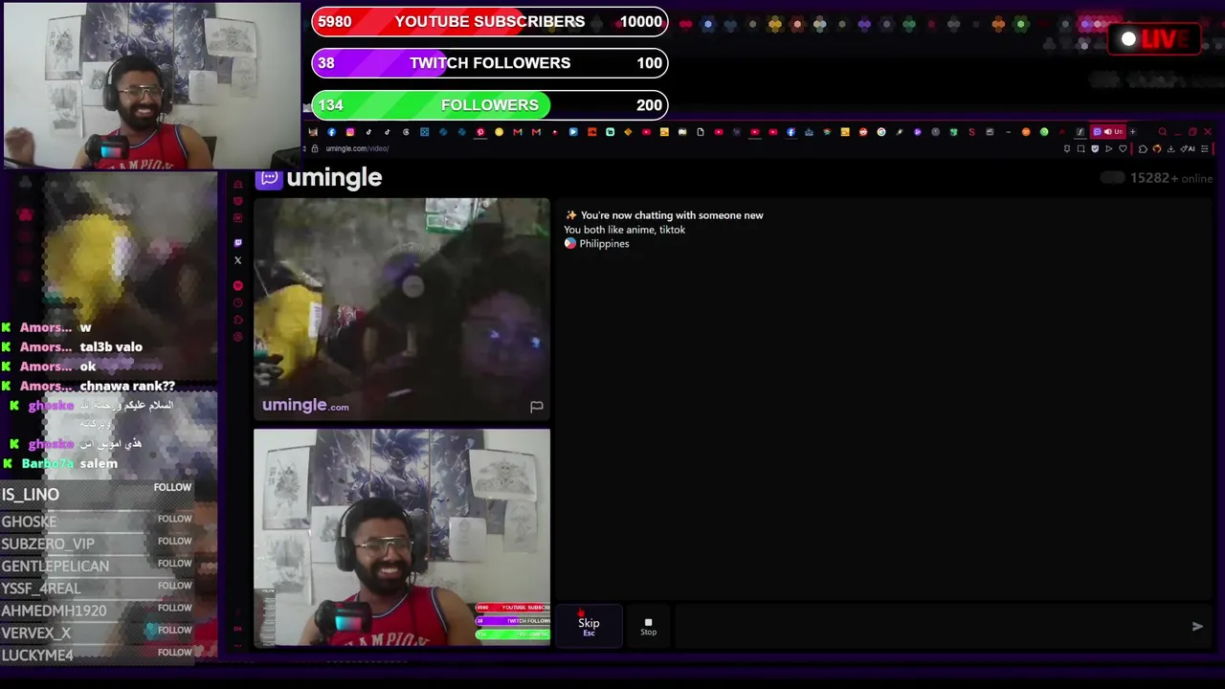The width and height of the screenshot is (1225, 689).
Task: Click FOLLOW next to LUCKYME4
Action: 174,653
